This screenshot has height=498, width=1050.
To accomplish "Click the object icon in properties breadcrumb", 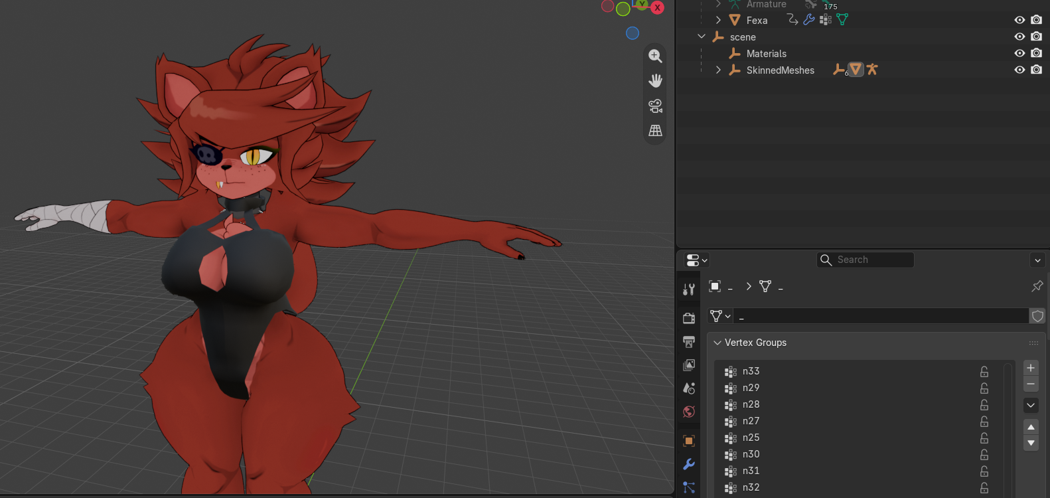I will [715, 286].
